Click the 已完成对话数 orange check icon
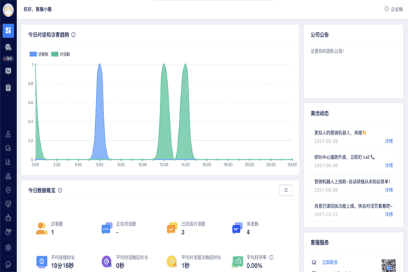 pos(172,228)
